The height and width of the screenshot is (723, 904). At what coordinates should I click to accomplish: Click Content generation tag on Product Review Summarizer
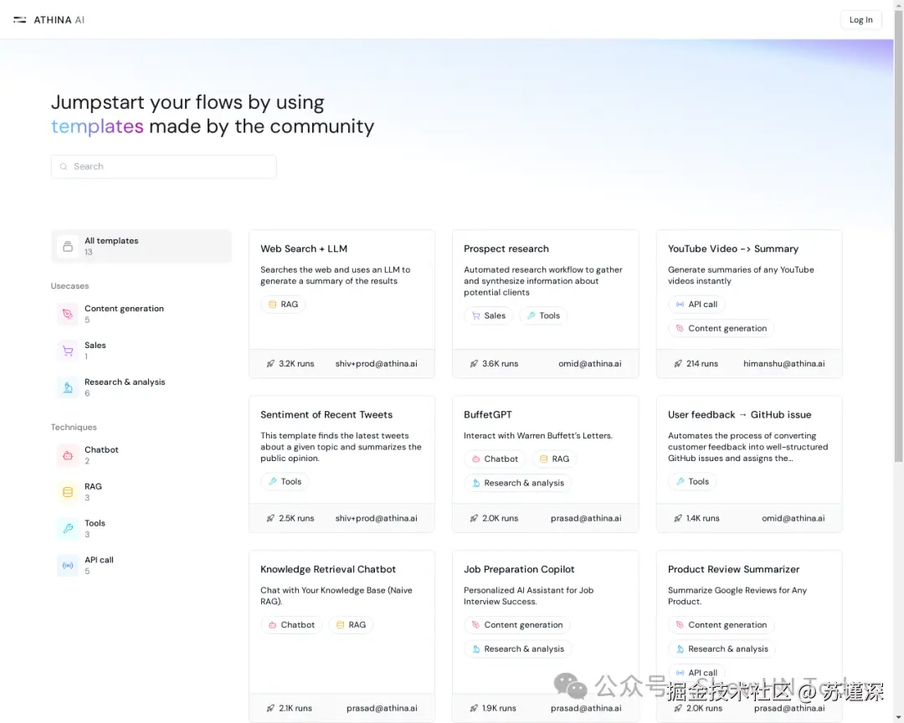[721, 625]
